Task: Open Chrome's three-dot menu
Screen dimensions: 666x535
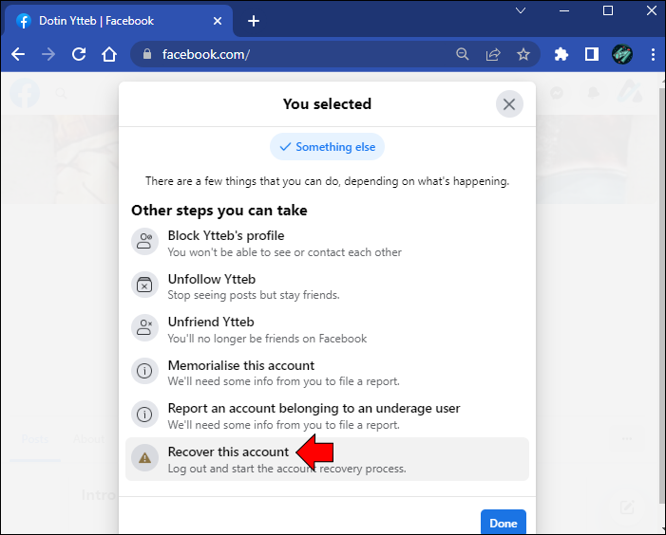Action: click(x=653, y=54)
